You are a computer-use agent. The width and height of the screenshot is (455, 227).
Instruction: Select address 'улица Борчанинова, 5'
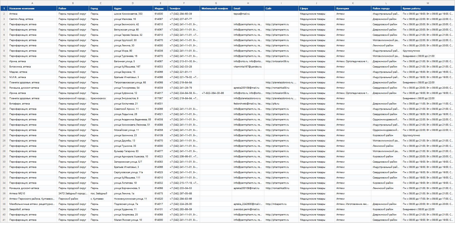point(133,188)
